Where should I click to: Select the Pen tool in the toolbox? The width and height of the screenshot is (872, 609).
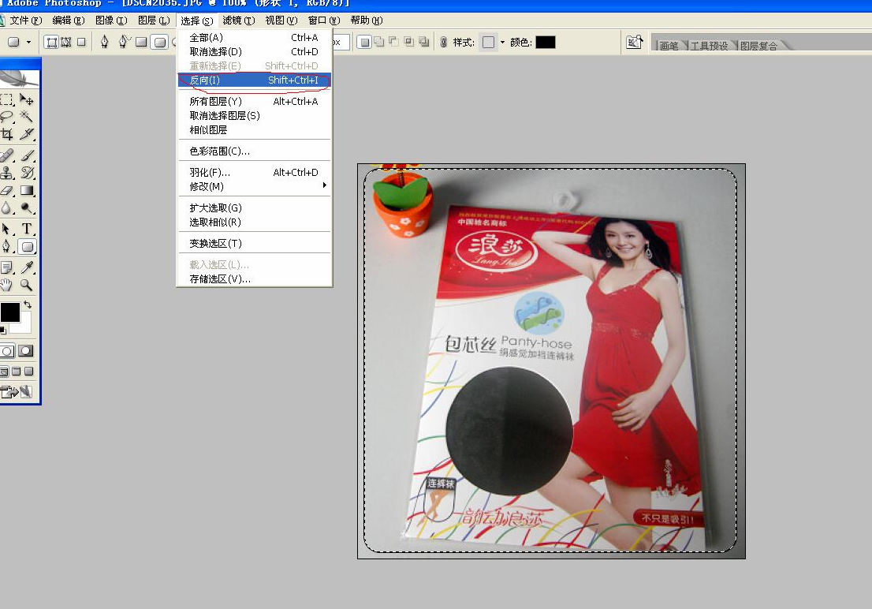pos(6,247)
